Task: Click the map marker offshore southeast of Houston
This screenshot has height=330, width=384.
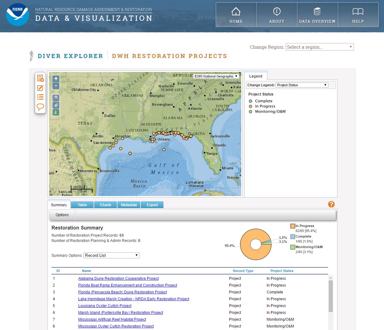Action: coord(130,153)
